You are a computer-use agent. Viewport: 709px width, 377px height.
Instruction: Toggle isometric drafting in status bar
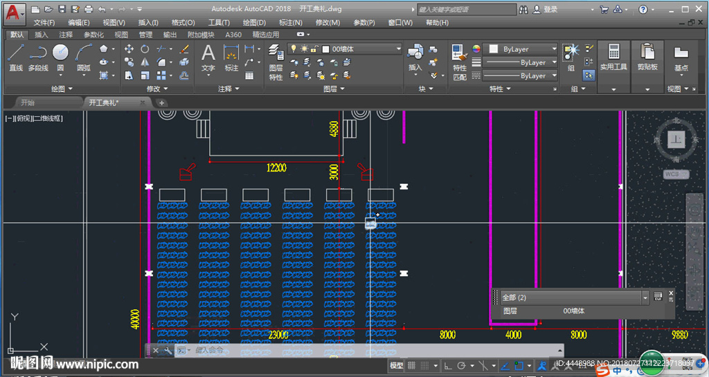point(483,365)
